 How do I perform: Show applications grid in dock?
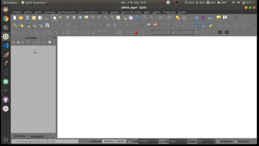coord(6,140)
